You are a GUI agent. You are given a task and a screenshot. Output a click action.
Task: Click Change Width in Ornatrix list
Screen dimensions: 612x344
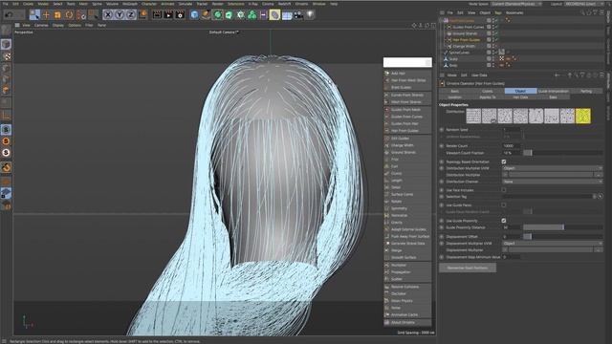(x=408, y=145)
